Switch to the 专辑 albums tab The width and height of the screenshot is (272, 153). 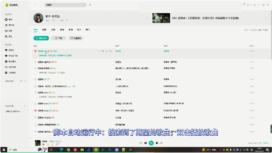point(53,30)
